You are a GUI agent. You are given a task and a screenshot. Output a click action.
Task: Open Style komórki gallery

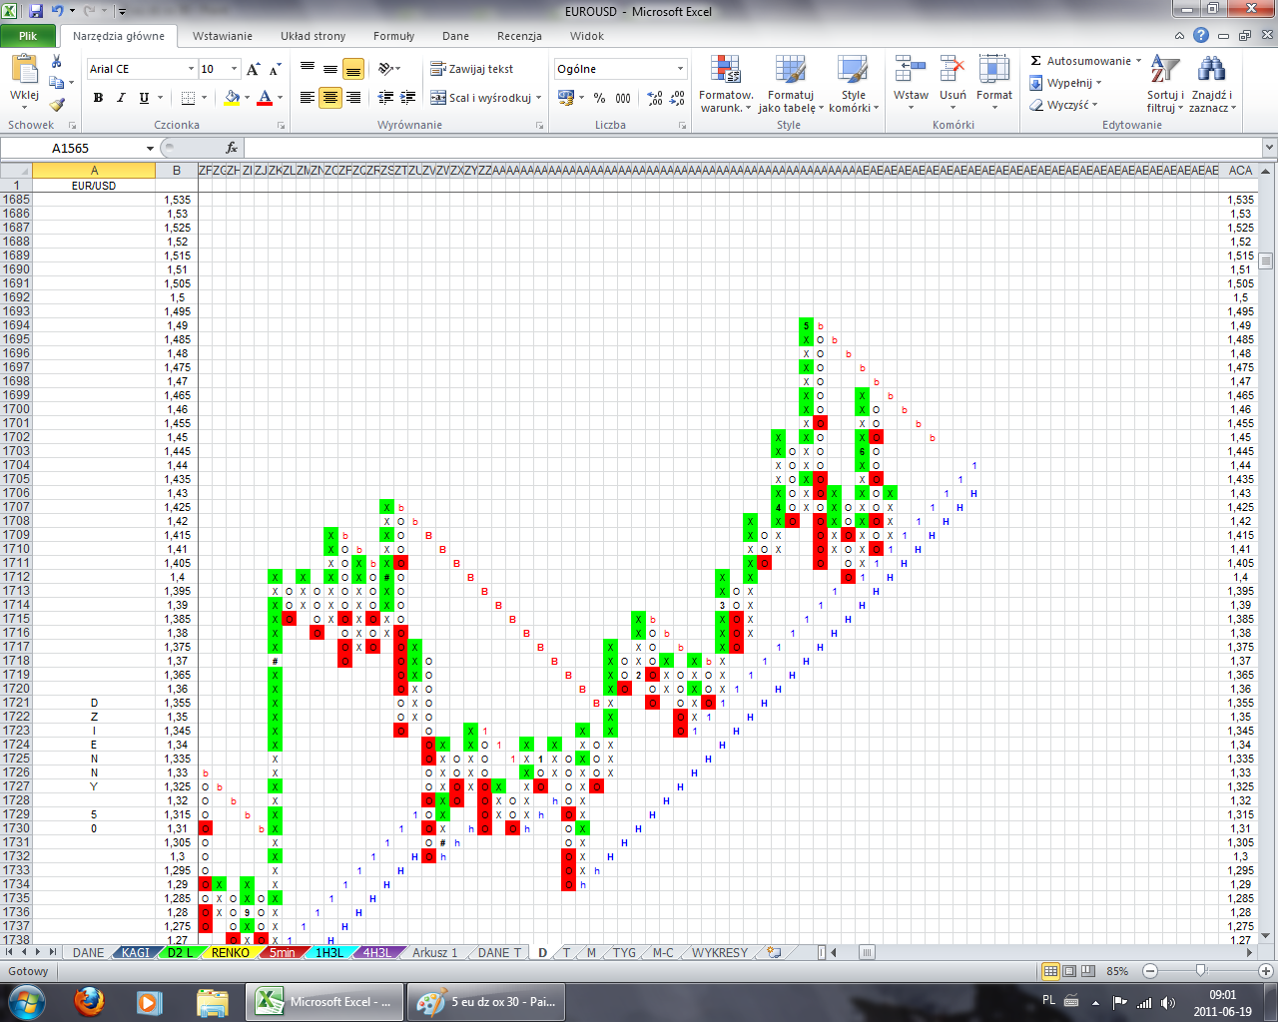tap(854, 84)
